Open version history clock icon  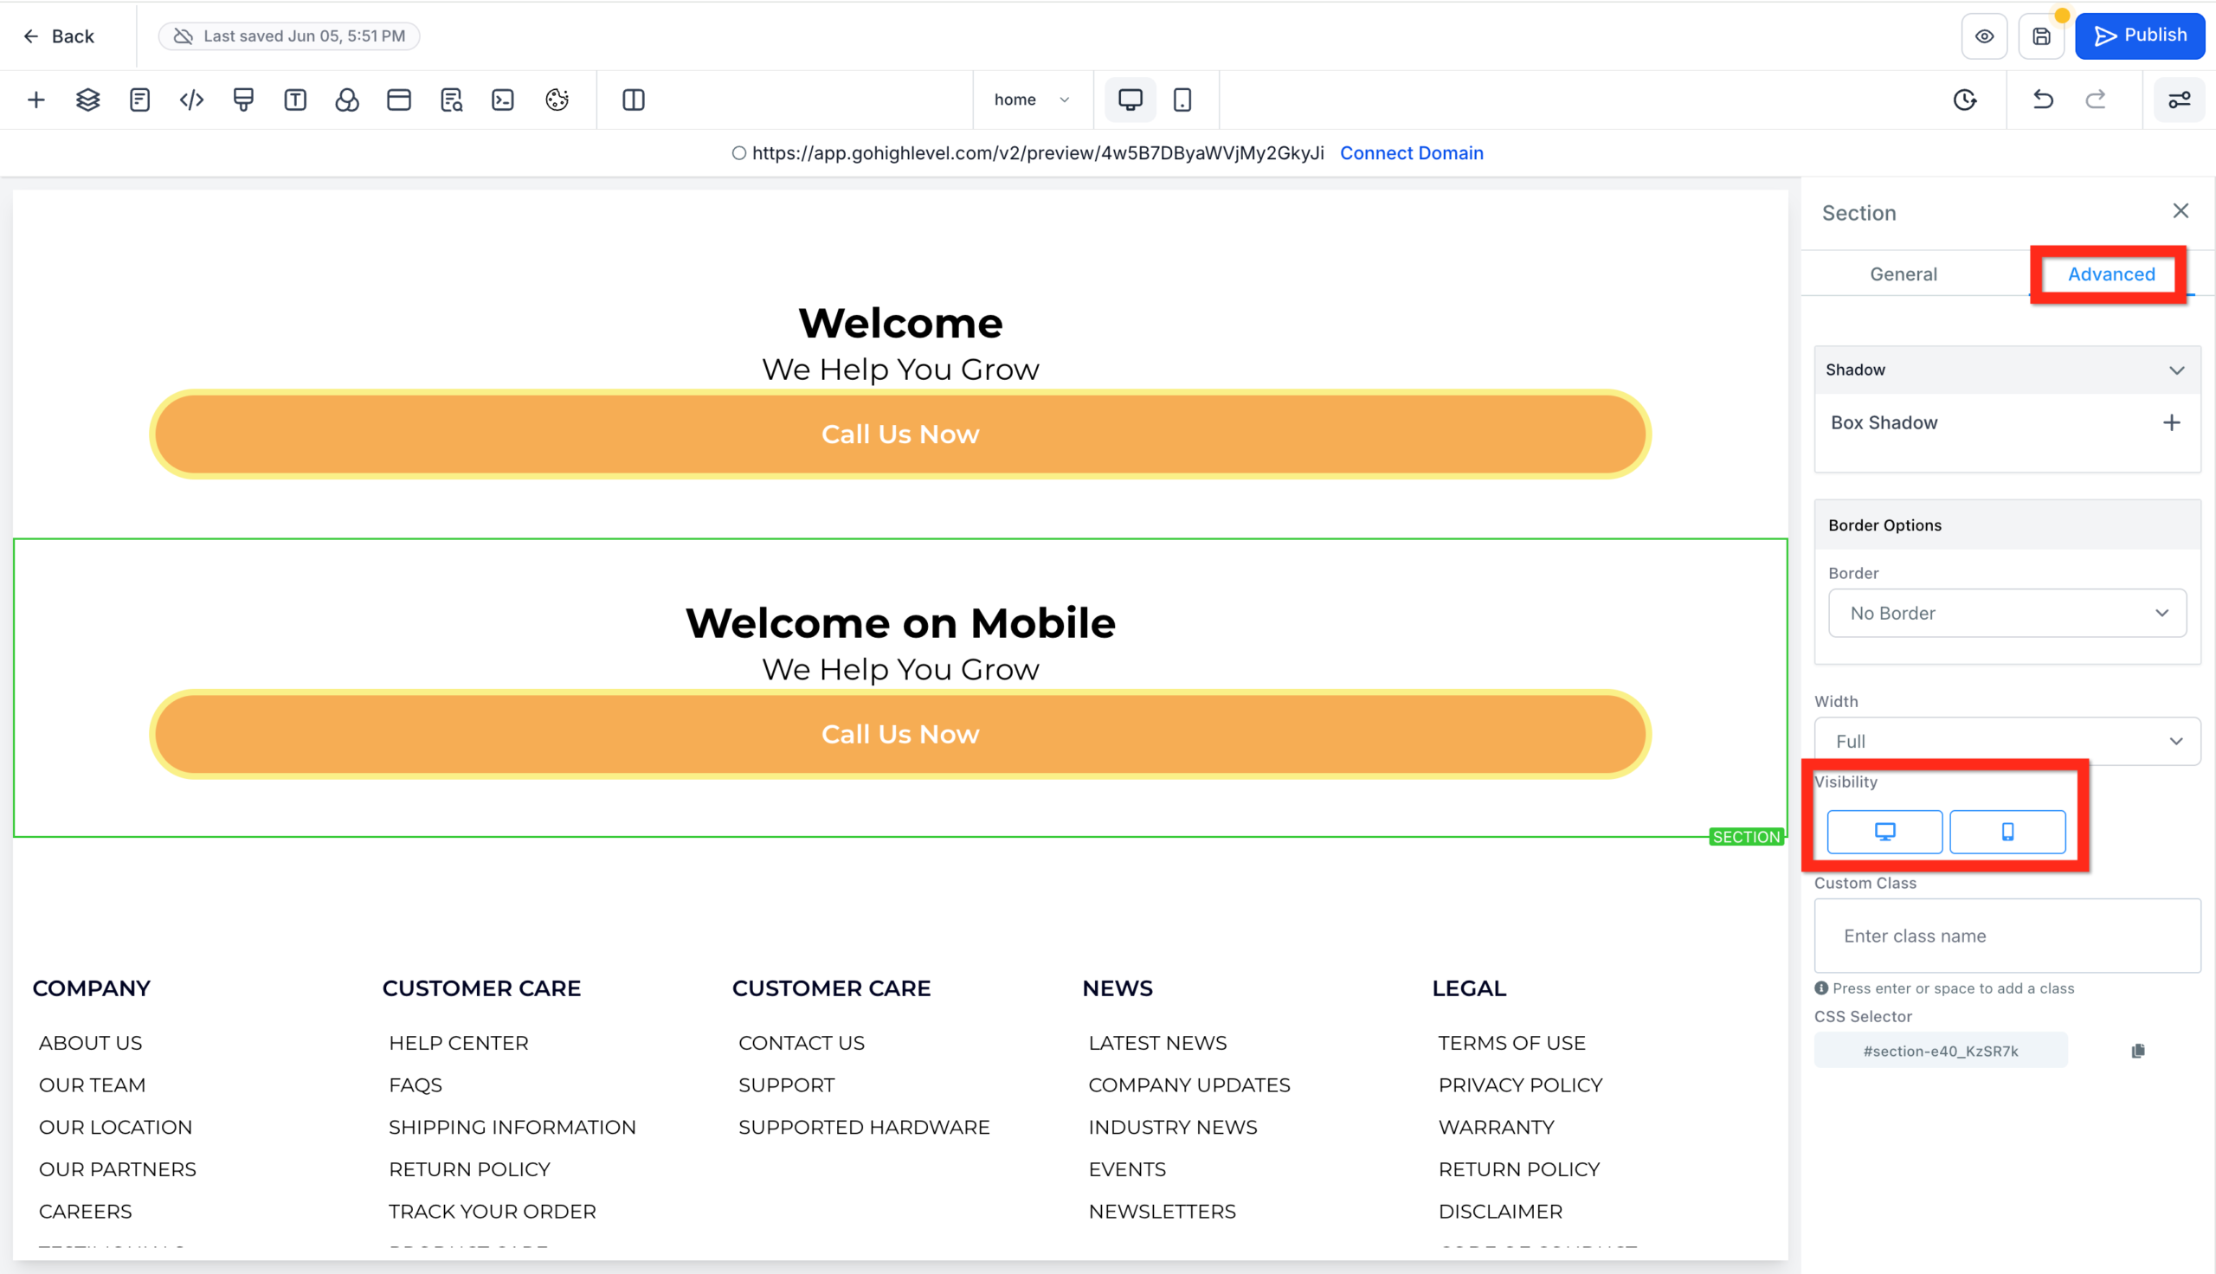(x=1965, y=99)
